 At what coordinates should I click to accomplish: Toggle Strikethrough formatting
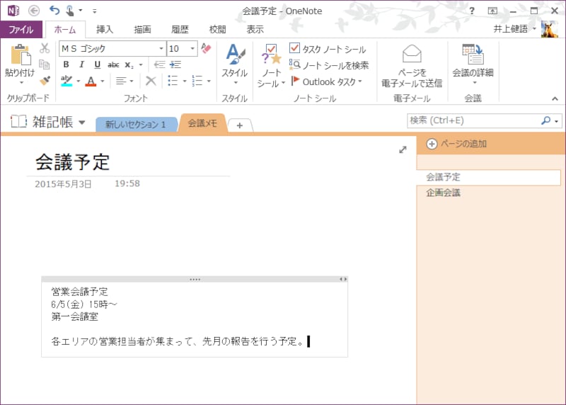[x=113, y=64]
